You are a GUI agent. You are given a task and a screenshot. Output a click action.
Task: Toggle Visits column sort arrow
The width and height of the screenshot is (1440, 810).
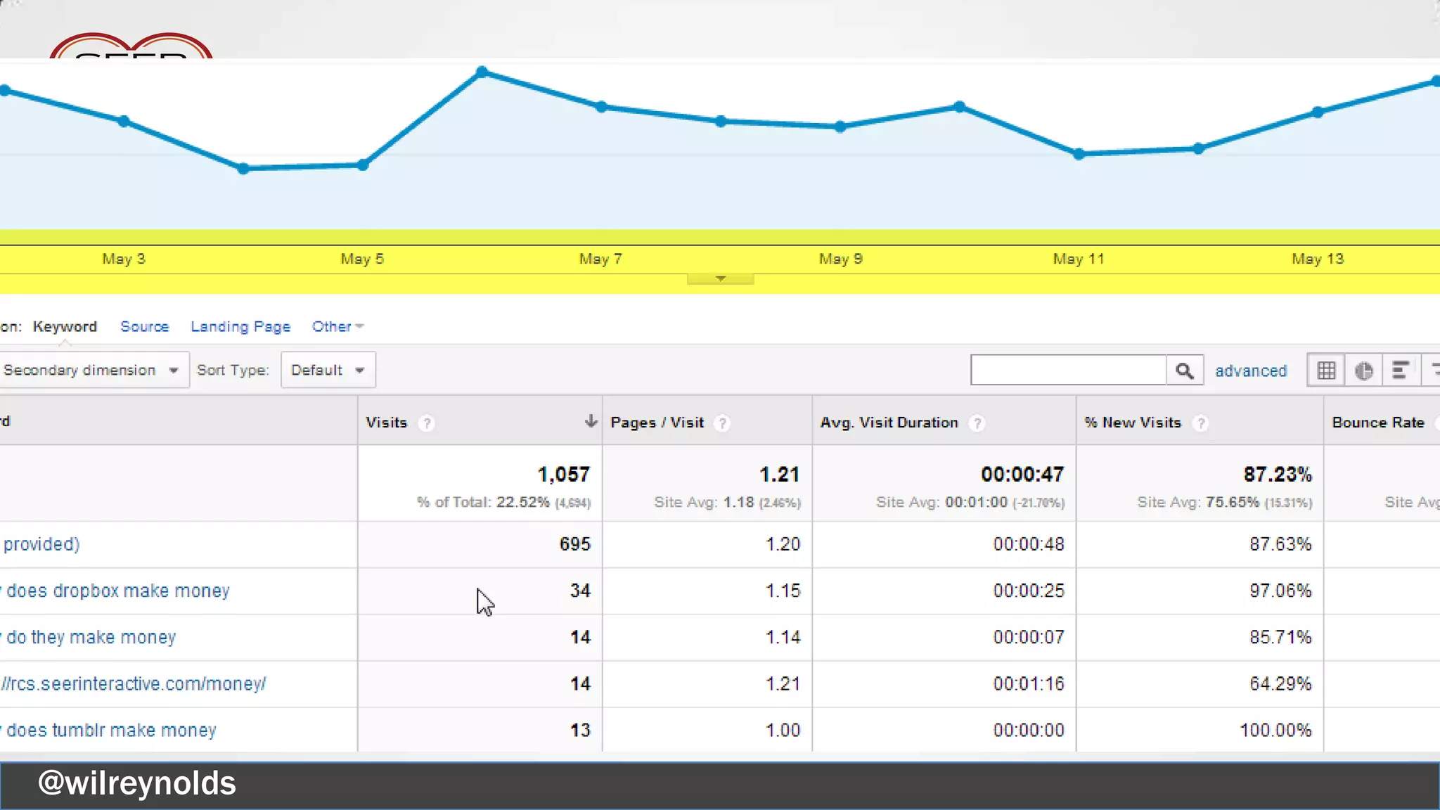point(591,421)
